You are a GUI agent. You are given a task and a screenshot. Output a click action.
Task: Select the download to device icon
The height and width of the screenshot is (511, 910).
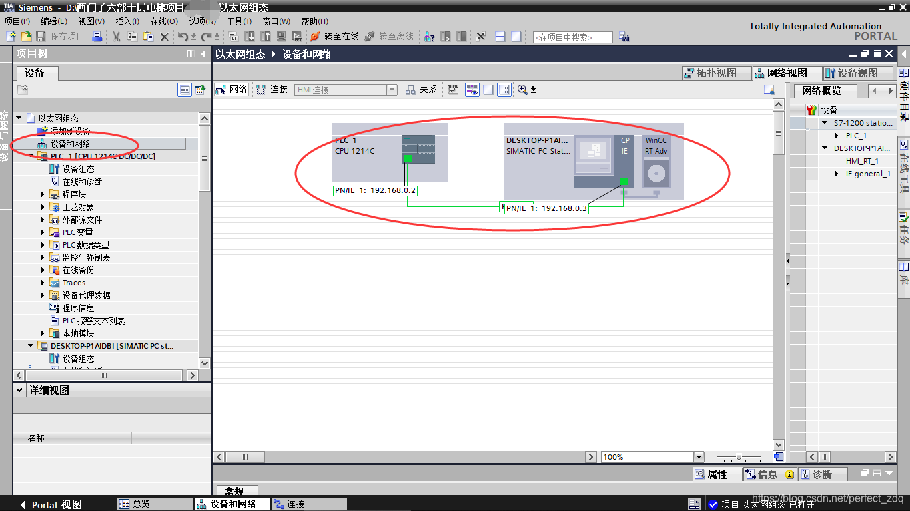pos(250,37)
